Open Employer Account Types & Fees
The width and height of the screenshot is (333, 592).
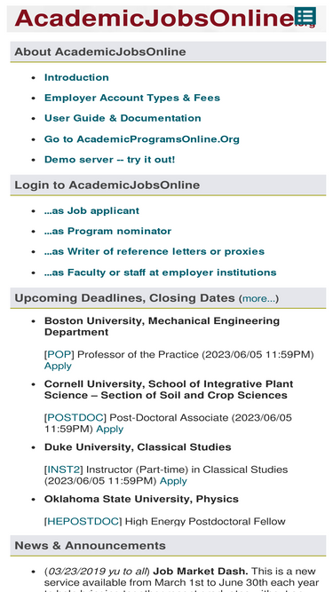[132, 98]
